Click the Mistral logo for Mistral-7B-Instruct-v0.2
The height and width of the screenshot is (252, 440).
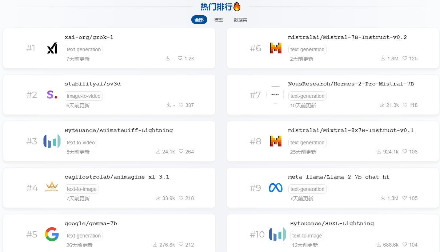tap(276, 48)
